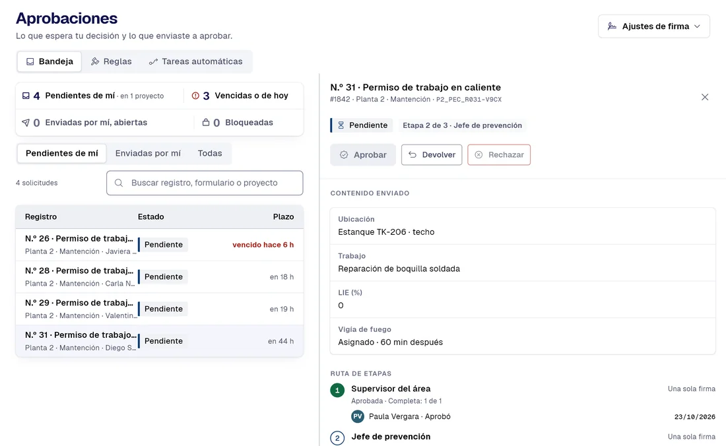Image resolution: width=726 pixels, height=446 pixels.
Task: Switch to the Bandeja tab
Action: tap(49, 61)
